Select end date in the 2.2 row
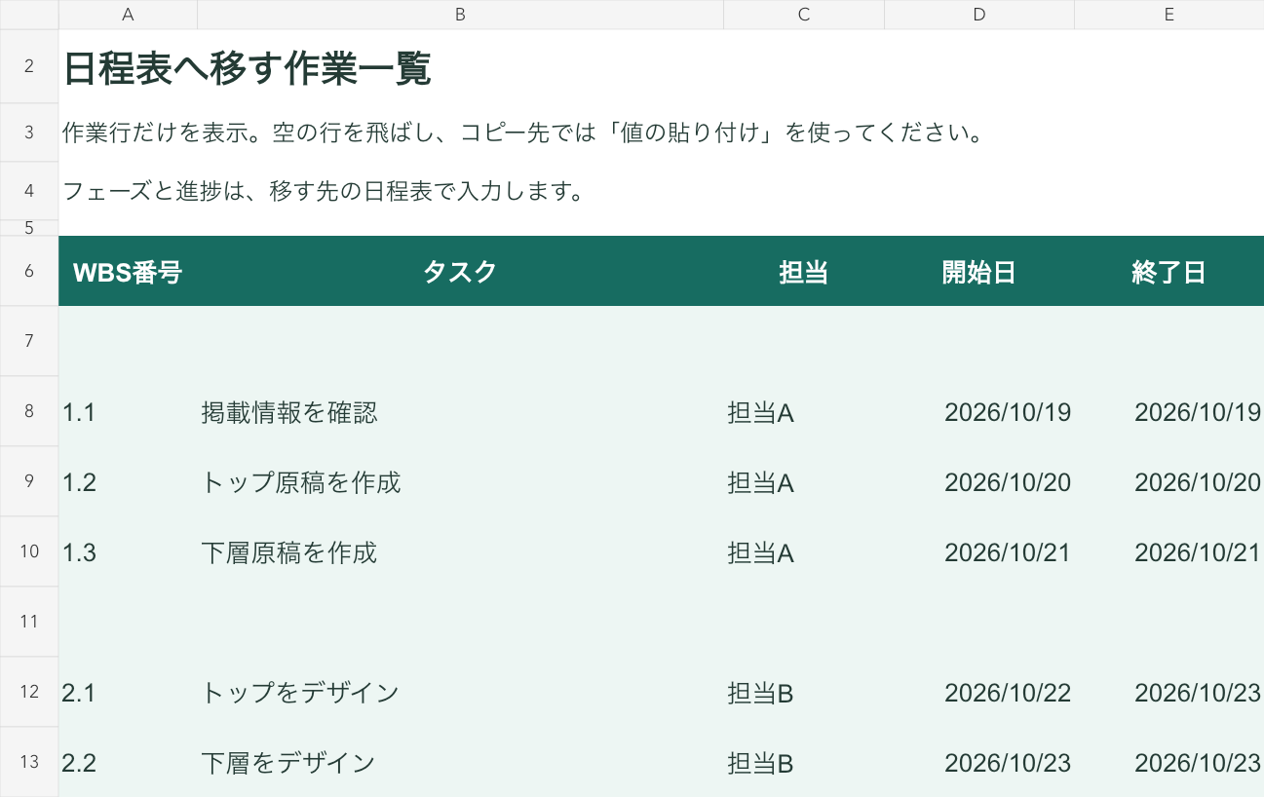This screenshot has width=1264, height=797. (x=1168, y=763)
